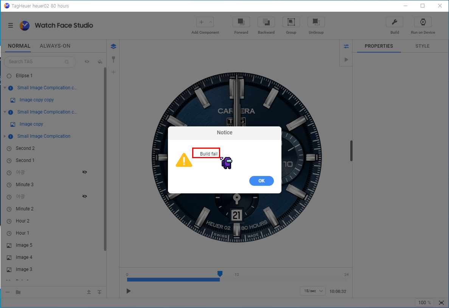Select the Image copy layer
Viewport: 449px width, 308px height.
53,124
